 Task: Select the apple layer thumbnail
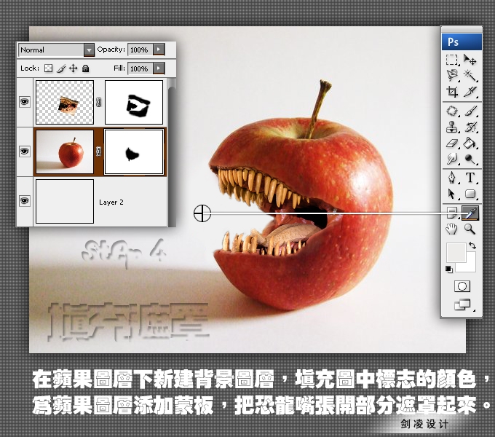(65, 151)
